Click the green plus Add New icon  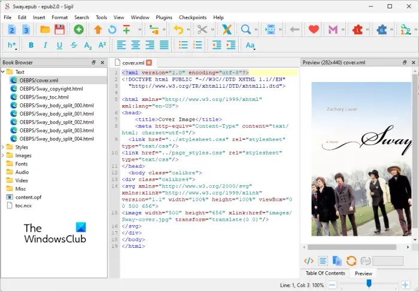pyautogui.click(x=79, y=29)
